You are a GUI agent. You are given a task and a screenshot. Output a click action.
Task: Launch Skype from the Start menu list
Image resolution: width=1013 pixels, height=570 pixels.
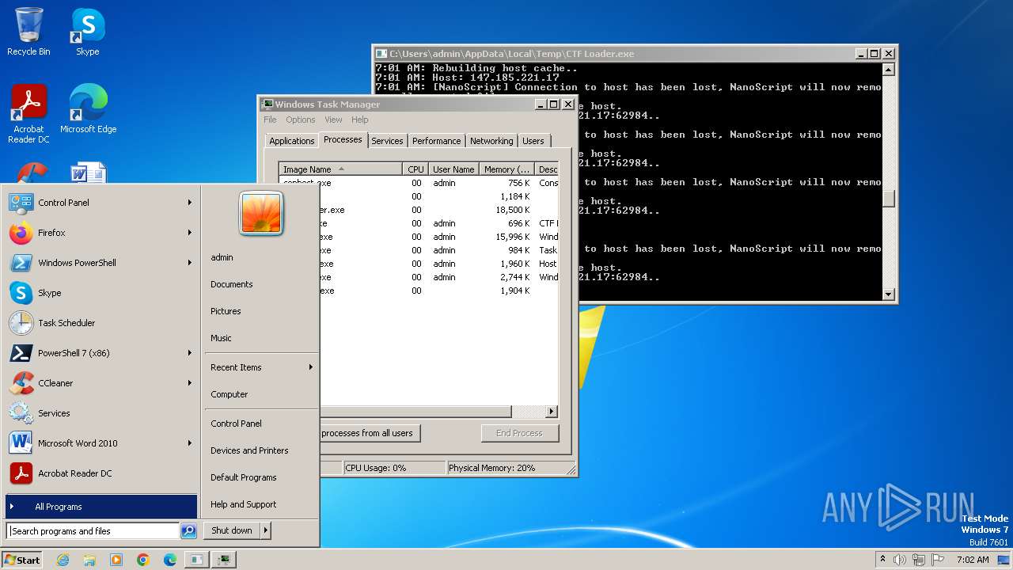pyautogui.click(x=101, y=293)
